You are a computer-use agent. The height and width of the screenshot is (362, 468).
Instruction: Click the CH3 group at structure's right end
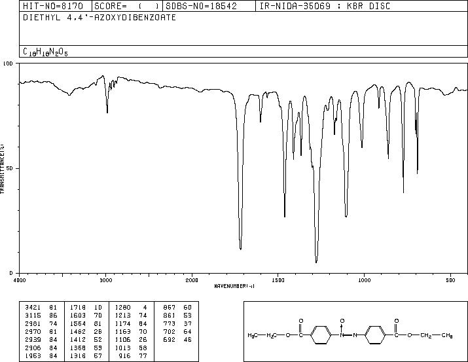[447, 335]
